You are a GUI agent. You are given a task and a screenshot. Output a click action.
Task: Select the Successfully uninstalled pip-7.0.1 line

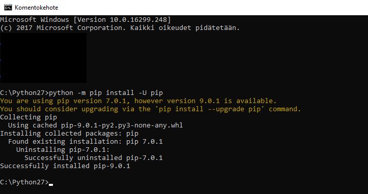click(x=94, y=158)
